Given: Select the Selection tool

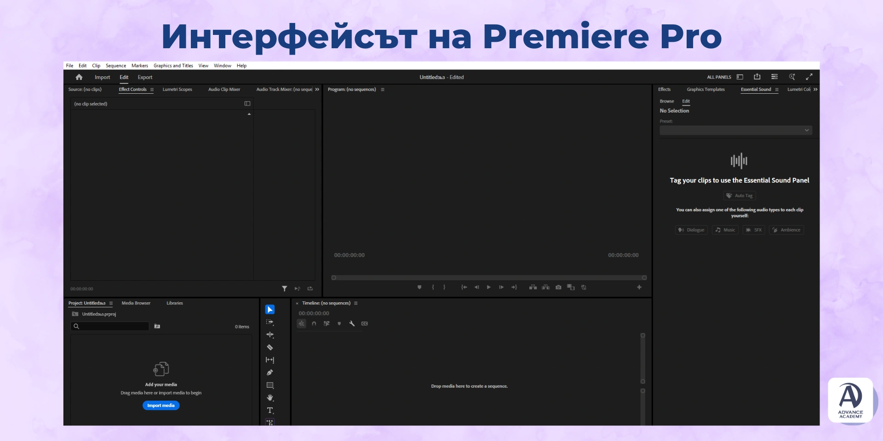Looking at the screenshot, I should (x=269, y=309).
